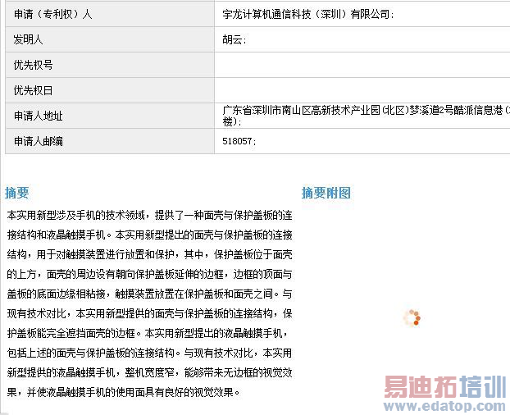
Task: Click the 发明人 label cell
Action: pos(110,39)
